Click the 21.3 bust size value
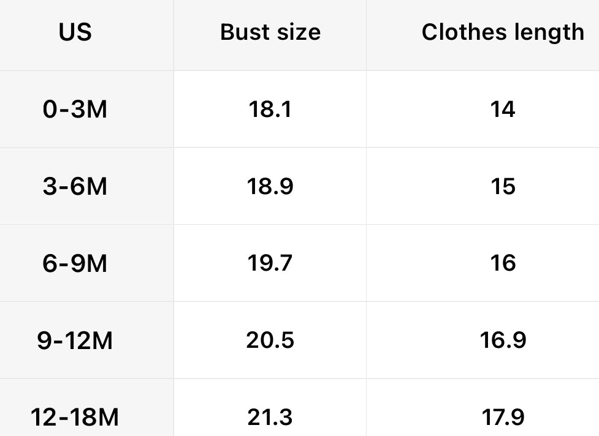599x436 pixels. pyautogui.click(x=270, y=418)
